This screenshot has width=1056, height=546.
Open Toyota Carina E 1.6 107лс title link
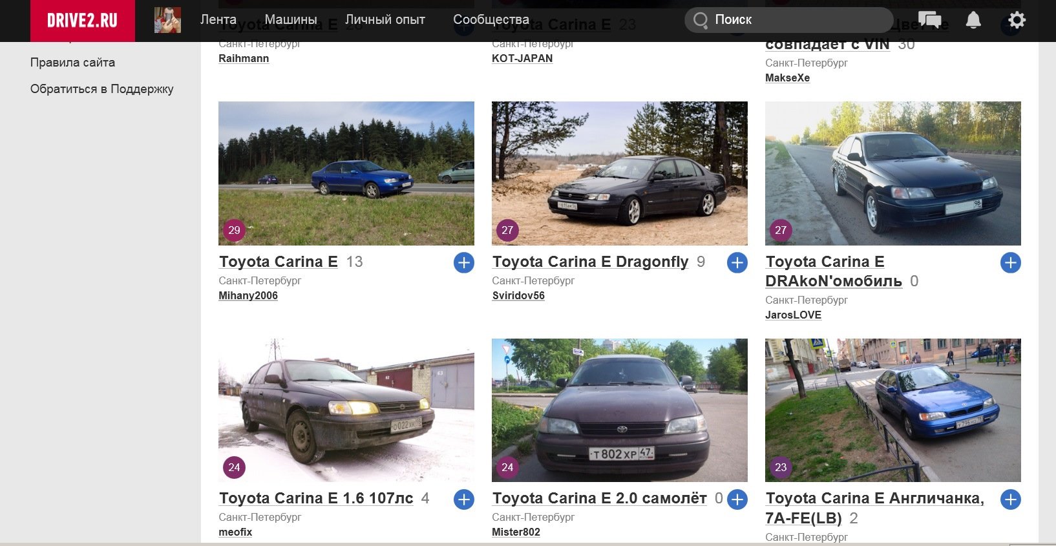point(316,498)
